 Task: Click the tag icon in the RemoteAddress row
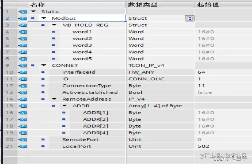pyautogui.click(x=22, y=99)
